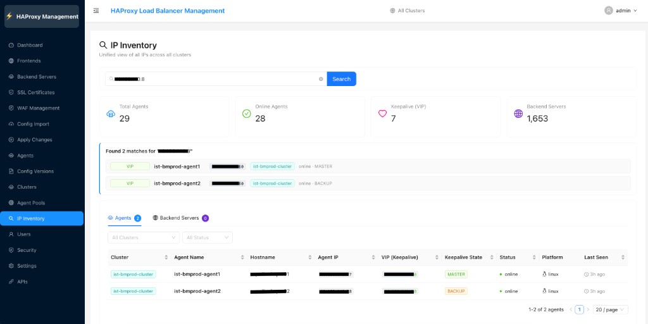
Task: Click the admin avatar icon
Action: [608, 11]
